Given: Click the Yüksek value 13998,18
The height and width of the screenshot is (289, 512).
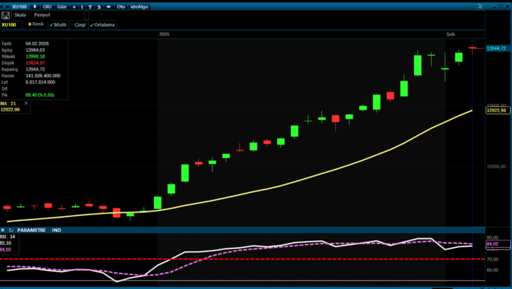Looking at the screenshot, I should 35,57.
